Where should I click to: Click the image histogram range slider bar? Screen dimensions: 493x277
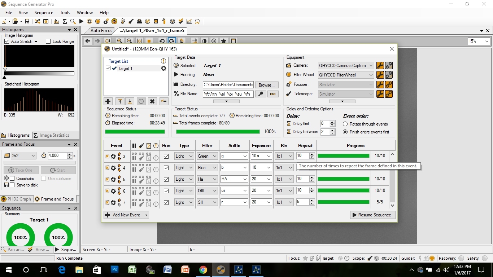pos(39,74)
